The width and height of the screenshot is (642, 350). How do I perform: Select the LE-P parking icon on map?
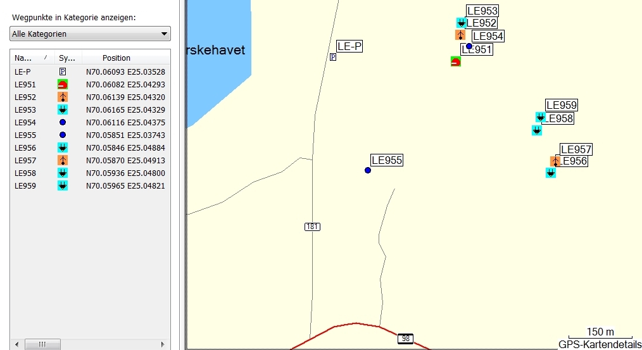pos(333,57)
